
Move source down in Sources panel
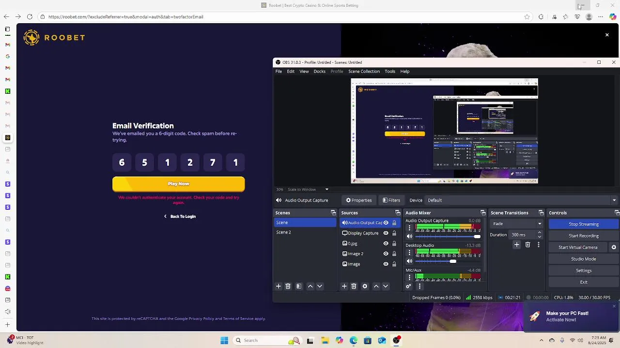tap(386, 286)
